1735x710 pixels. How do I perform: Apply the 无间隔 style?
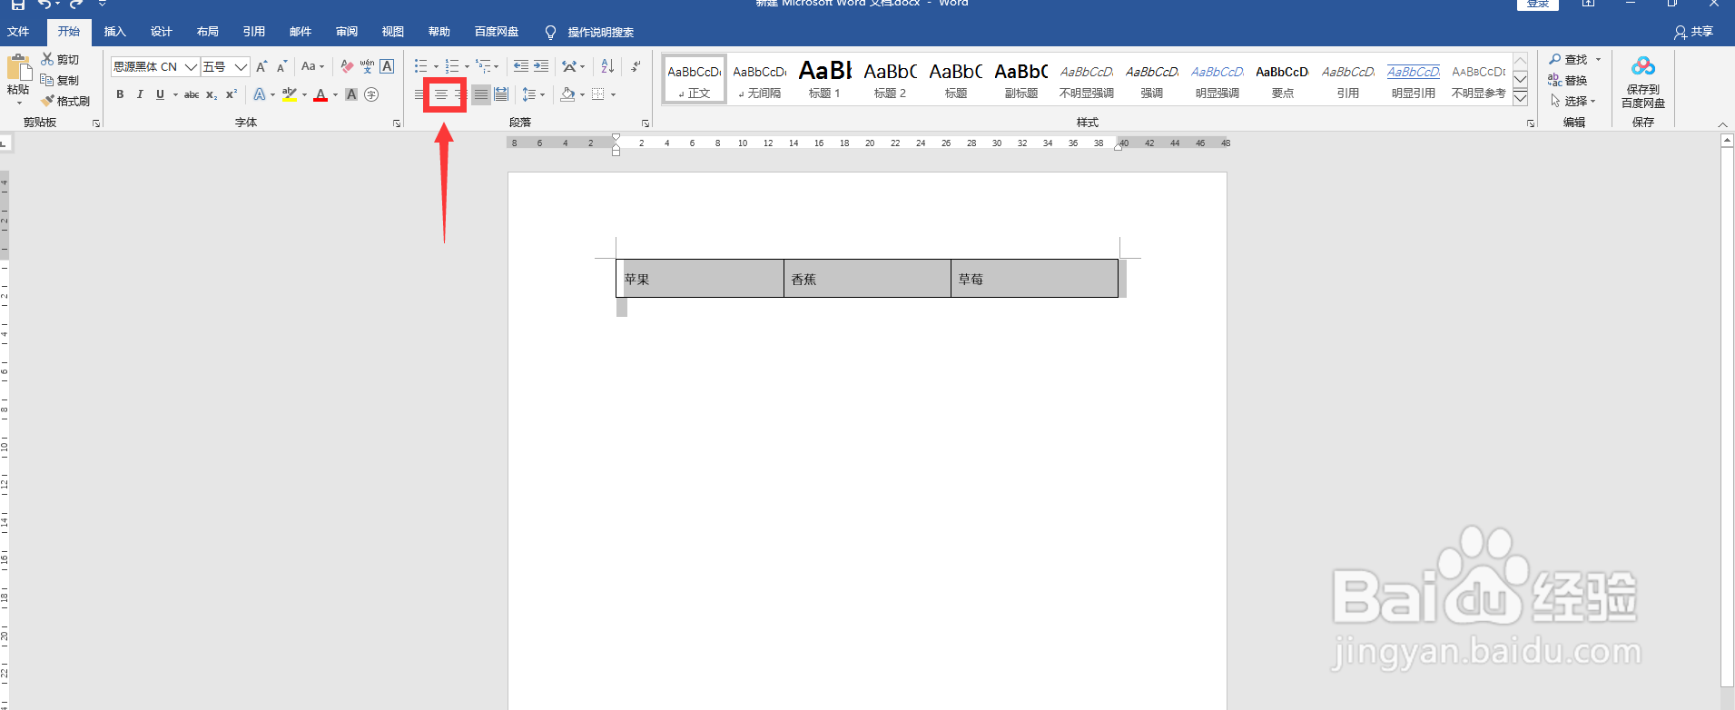pos(760,79)
